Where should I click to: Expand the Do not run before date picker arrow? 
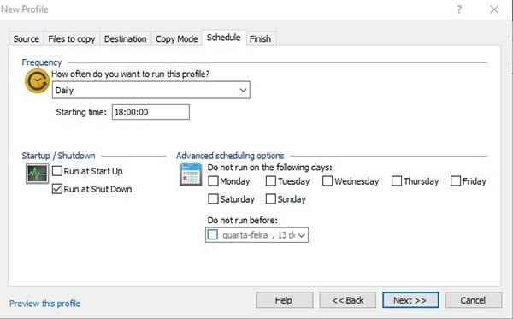(x=302, y=235)
